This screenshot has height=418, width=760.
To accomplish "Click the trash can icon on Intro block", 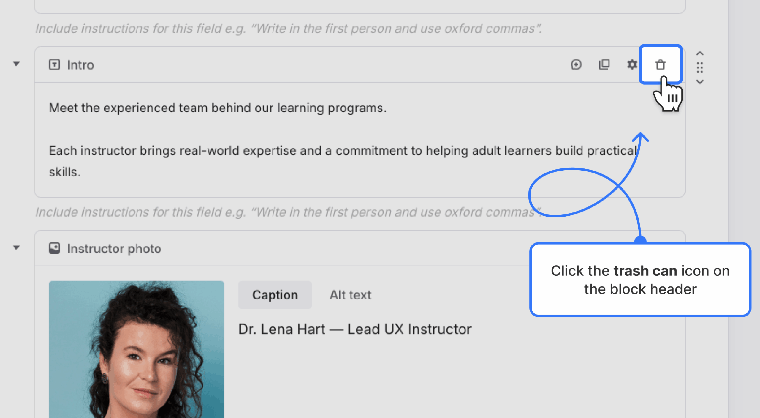I will (660, 64).
